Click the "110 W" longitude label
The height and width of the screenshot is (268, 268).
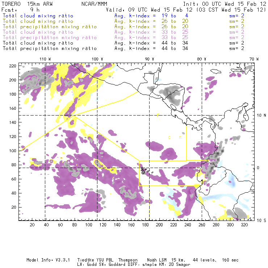tap(45, 59)
